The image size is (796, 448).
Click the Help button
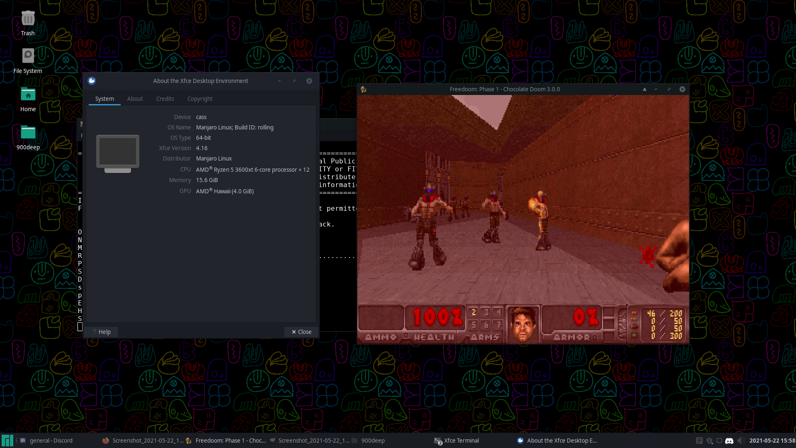[101, 332]
